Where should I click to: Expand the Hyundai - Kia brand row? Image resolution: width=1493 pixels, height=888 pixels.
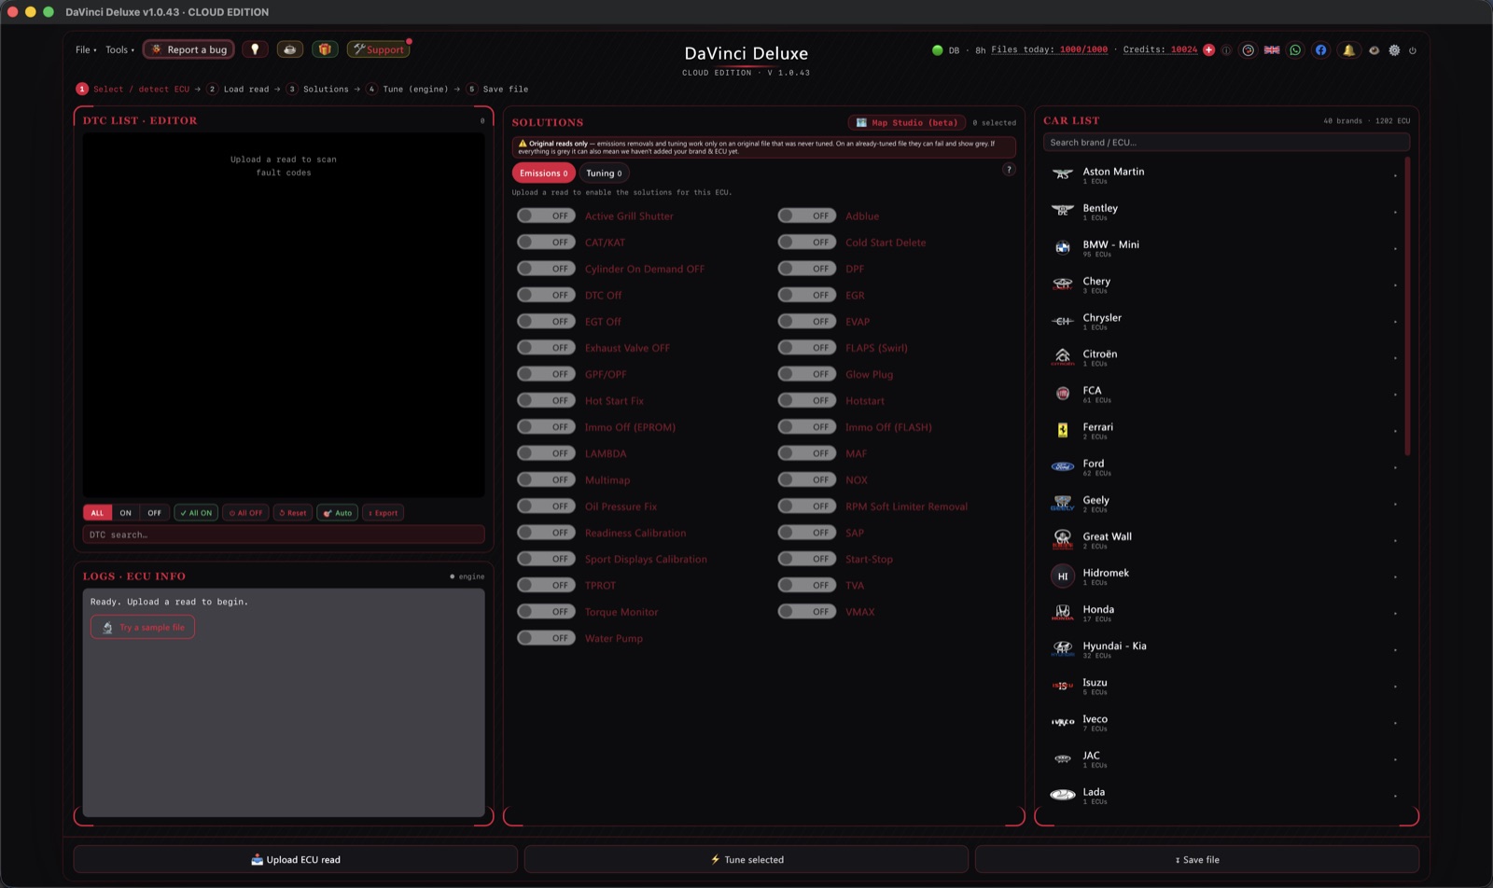click(x=1225, y=649)
